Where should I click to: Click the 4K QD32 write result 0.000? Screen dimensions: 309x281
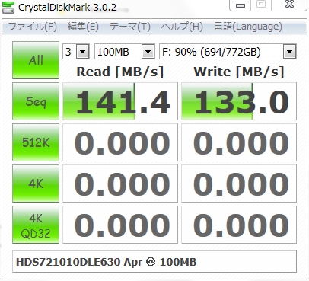point(239,225)
